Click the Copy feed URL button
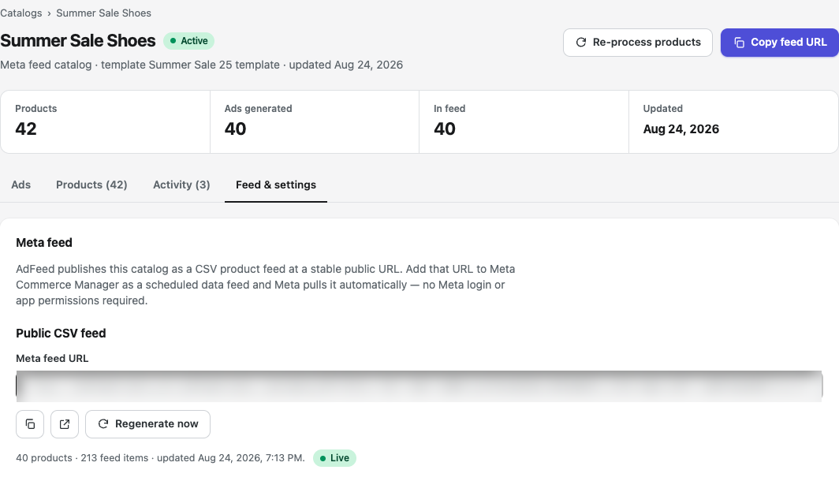839x481 pixels. tap(780, 43)
